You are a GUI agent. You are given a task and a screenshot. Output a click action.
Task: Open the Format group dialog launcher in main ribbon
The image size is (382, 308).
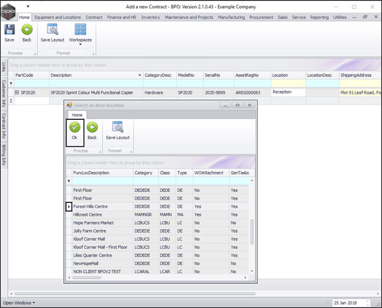click(x=94, y=54)
